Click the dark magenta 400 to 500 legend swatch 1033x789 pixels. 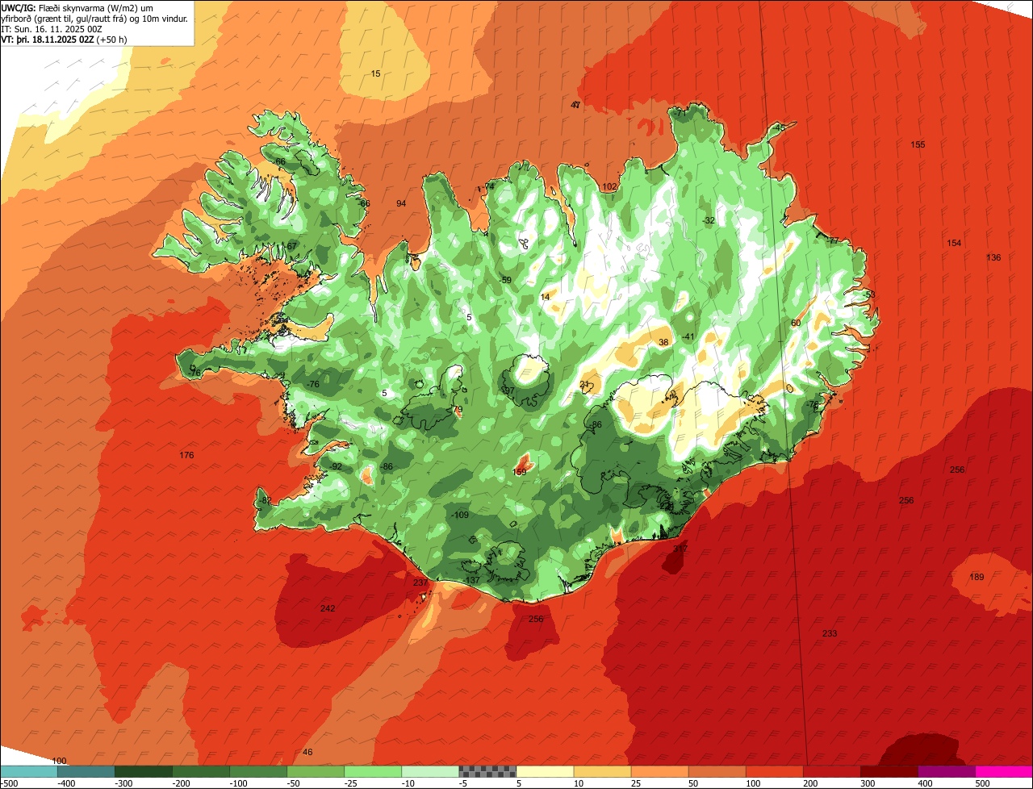(947, 771)
